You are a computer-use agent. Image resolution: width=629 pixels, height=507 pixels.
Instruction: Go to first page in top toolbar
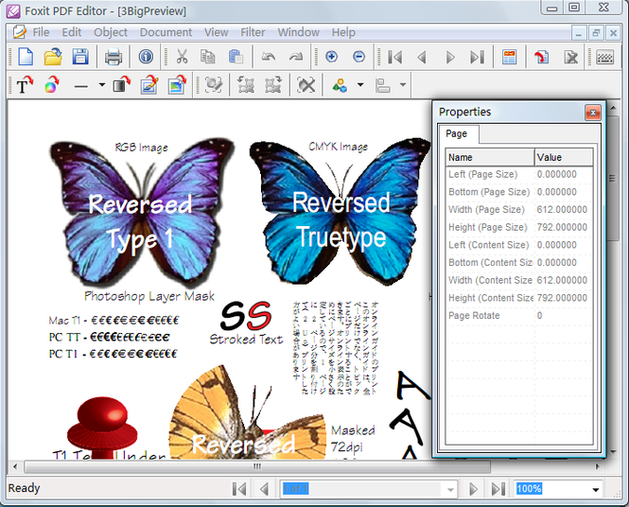tap(395, 57)
